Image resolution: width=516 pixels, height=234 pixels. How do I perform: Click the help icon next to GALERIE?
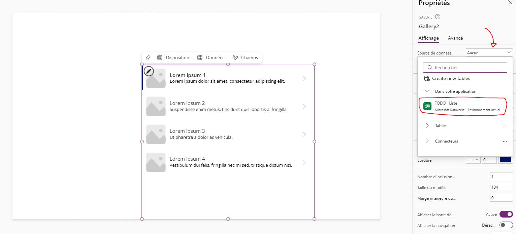[x=438, y=17]
